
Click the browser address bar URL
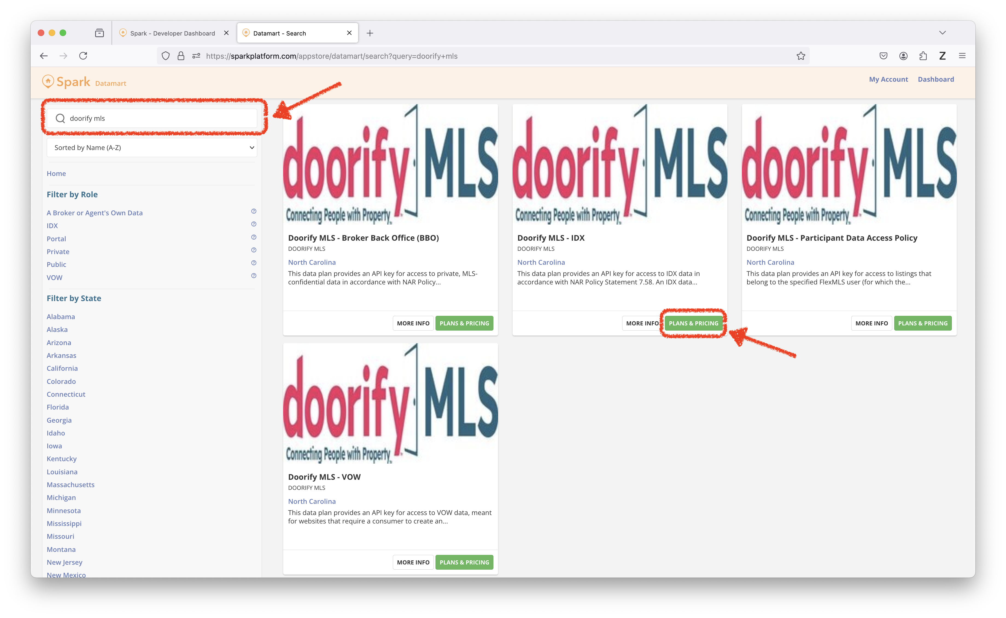[x=332, y=56]
